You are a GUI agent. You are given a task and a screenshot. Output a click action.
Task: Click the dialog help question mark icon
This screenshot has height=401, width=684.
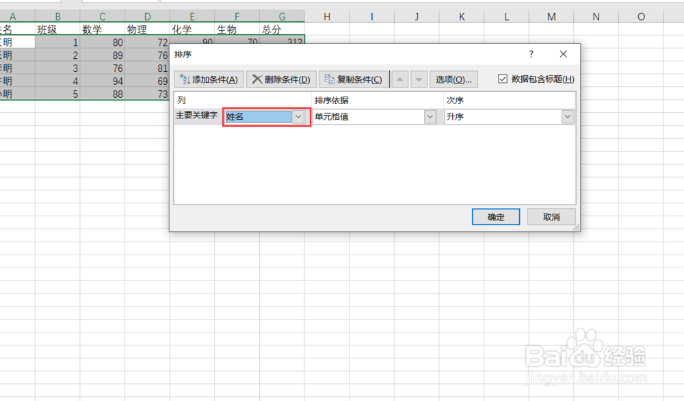[531, 54]
